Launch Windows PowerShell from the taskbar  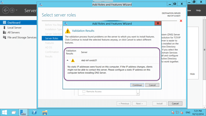pos(35,112)
